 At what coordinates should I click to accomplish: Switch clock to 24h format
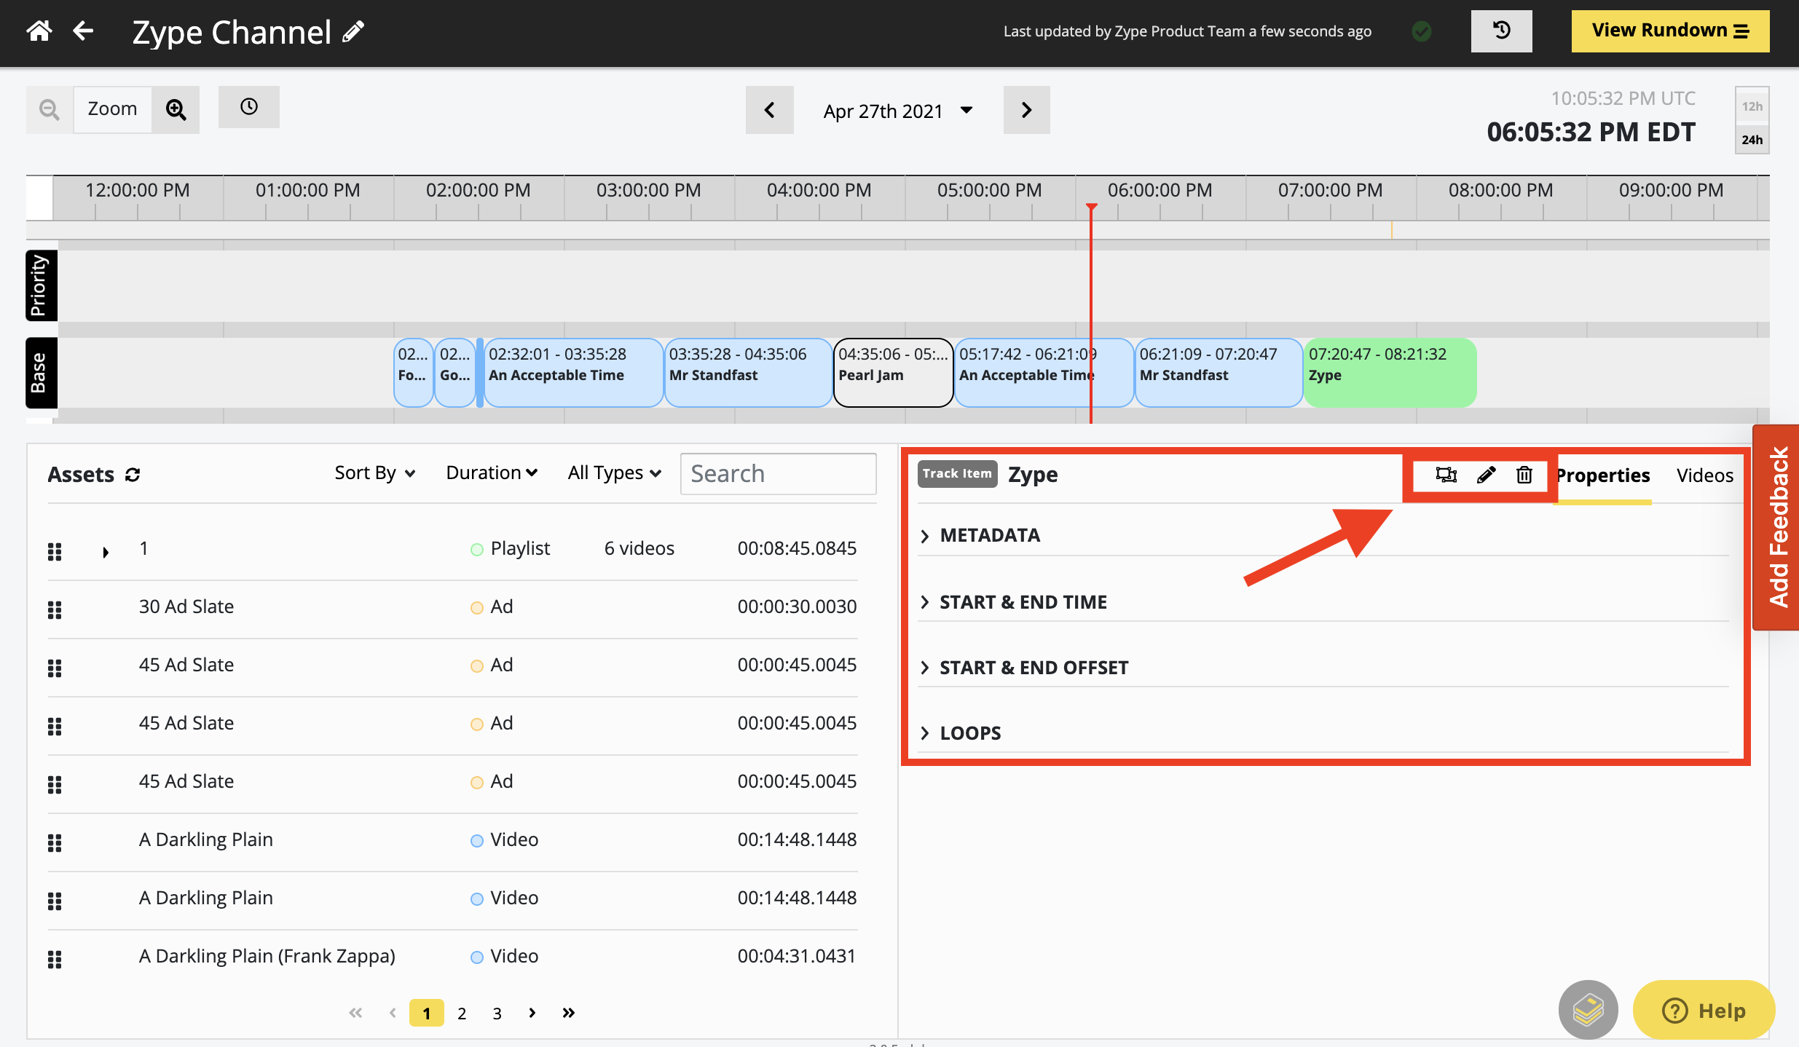[x=1752, y=139]
